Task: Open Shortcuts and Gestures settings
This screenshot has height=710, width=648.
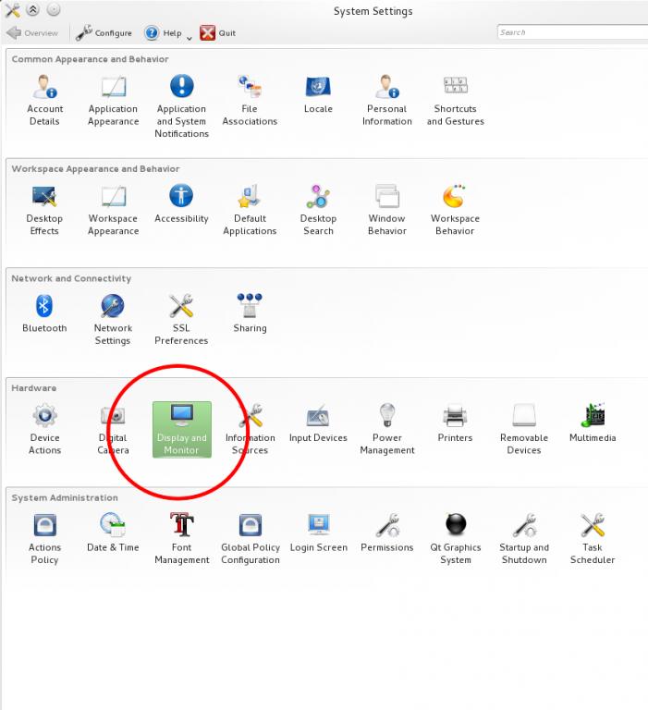Action: pyautogui.click(x=455, y=99)
